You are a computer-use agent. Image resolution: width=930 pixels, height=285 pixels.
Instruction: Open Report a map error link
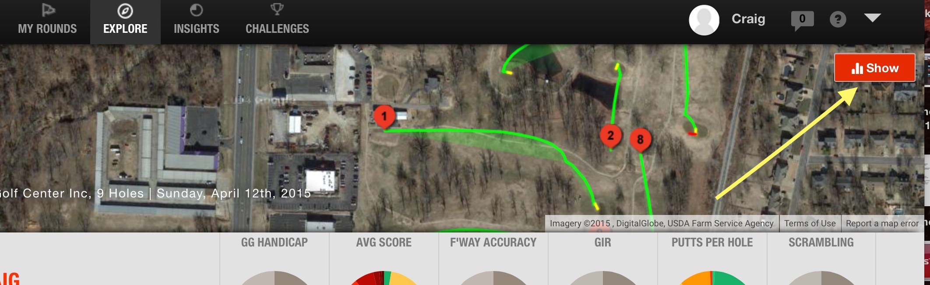click(x=882, y=223)
